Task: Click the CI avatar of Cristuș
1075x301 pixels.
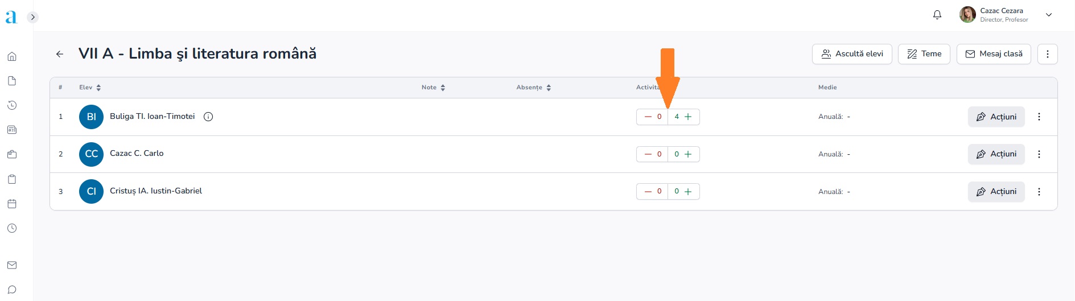Action: (x=91, y=192)
